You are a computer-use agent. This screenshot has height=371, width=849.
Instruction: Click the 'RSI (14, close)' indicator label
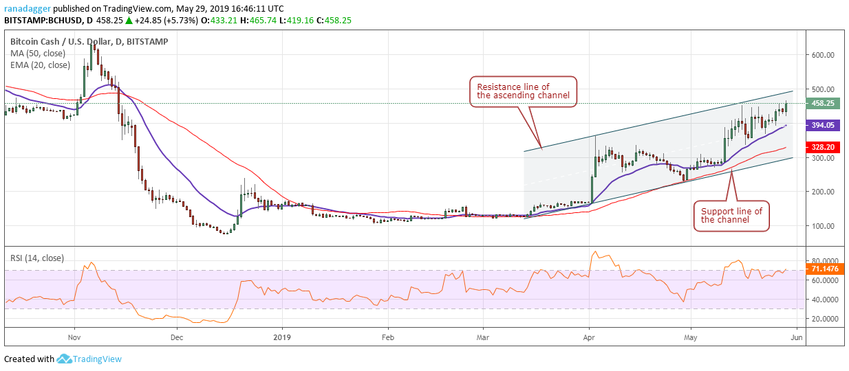pyautogui.click(x=37, y=258)
